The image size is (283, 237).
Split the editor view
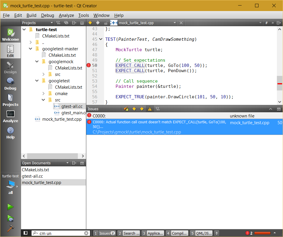(279, 23)
